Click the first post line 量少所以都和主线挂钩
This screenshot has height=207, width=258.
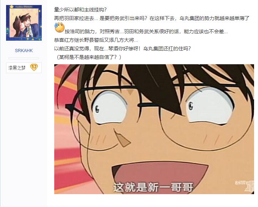click(80, 10)
